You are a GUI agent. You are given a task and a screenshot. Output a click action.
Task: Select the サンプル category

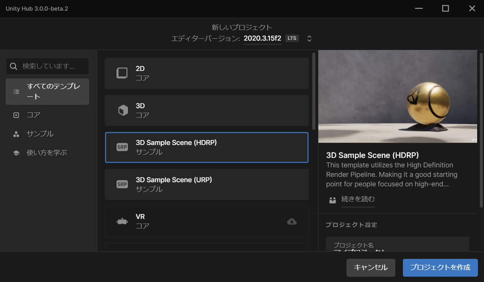[x=48, y=134]
